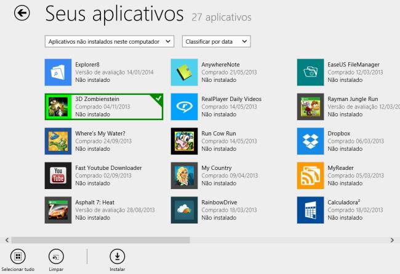The image size is (400, 274).
Task: Click 'Comprado 04/11/2013' under 3D Zombienstein
Action: point(103,107)
